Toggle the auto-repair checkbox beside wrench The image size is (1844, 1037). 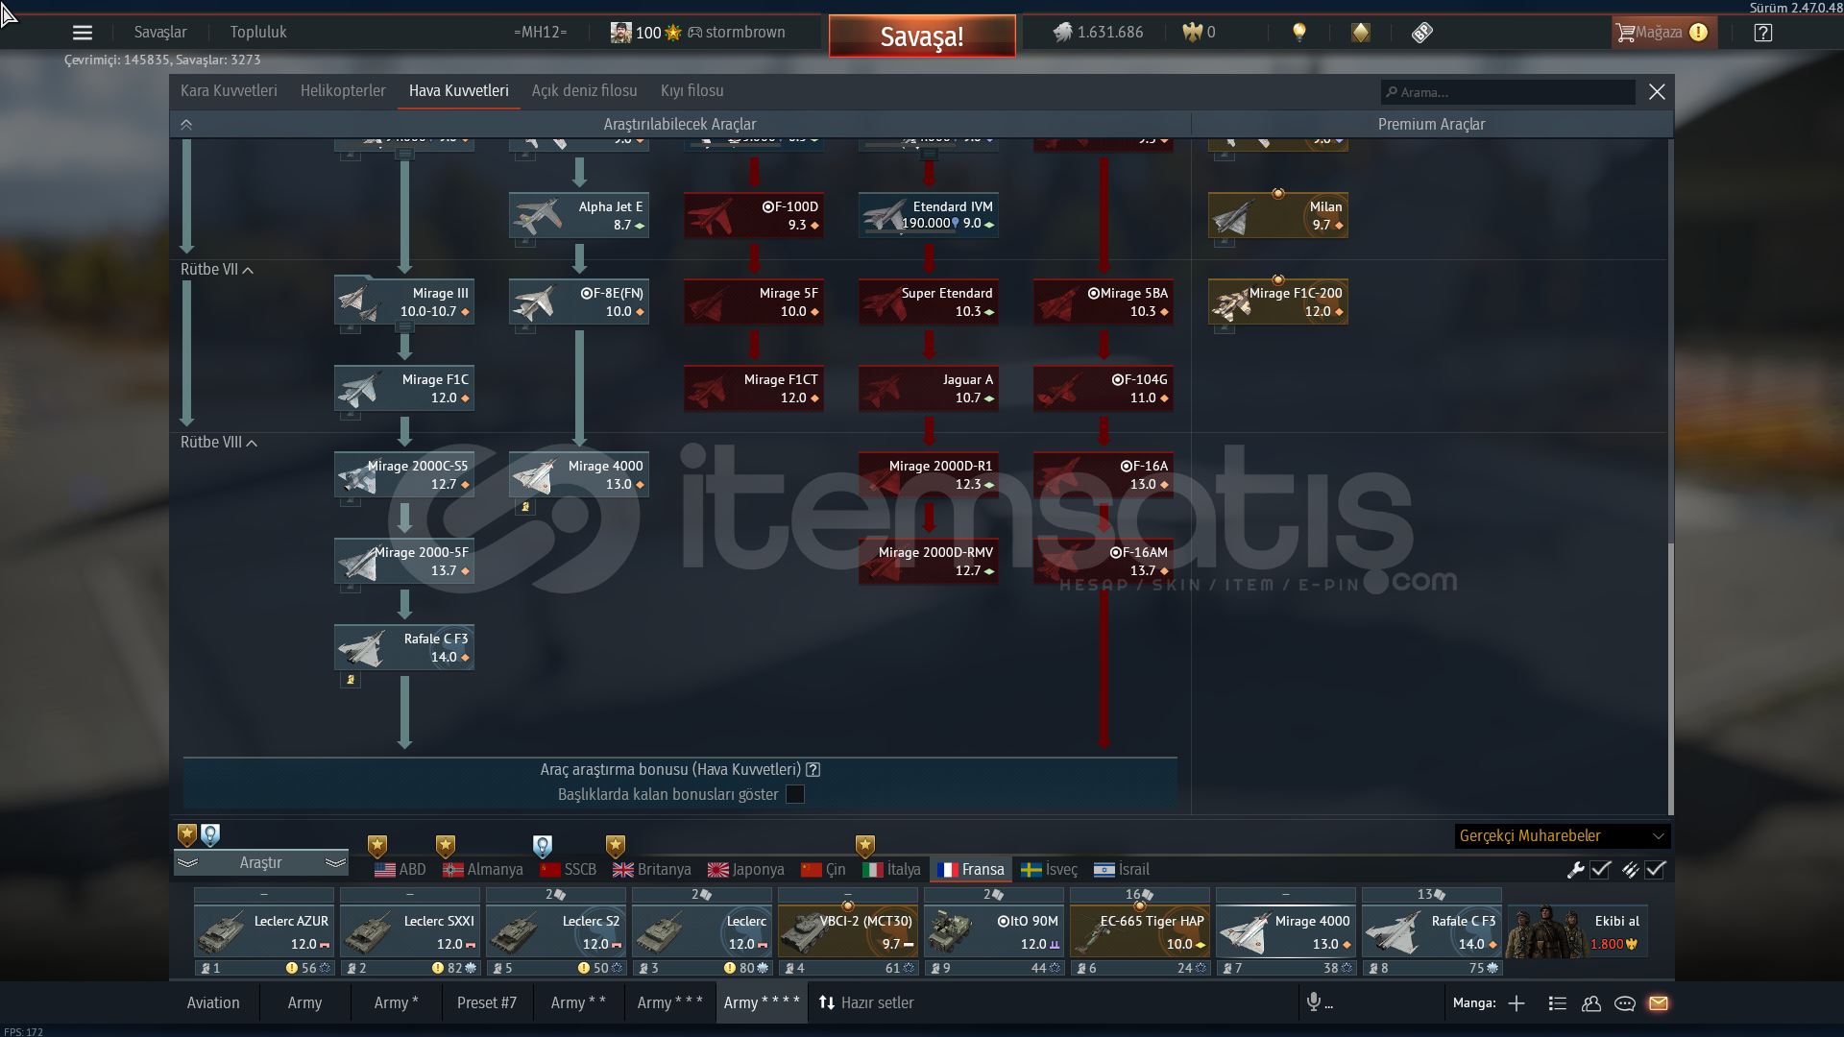click(1600, 870)
